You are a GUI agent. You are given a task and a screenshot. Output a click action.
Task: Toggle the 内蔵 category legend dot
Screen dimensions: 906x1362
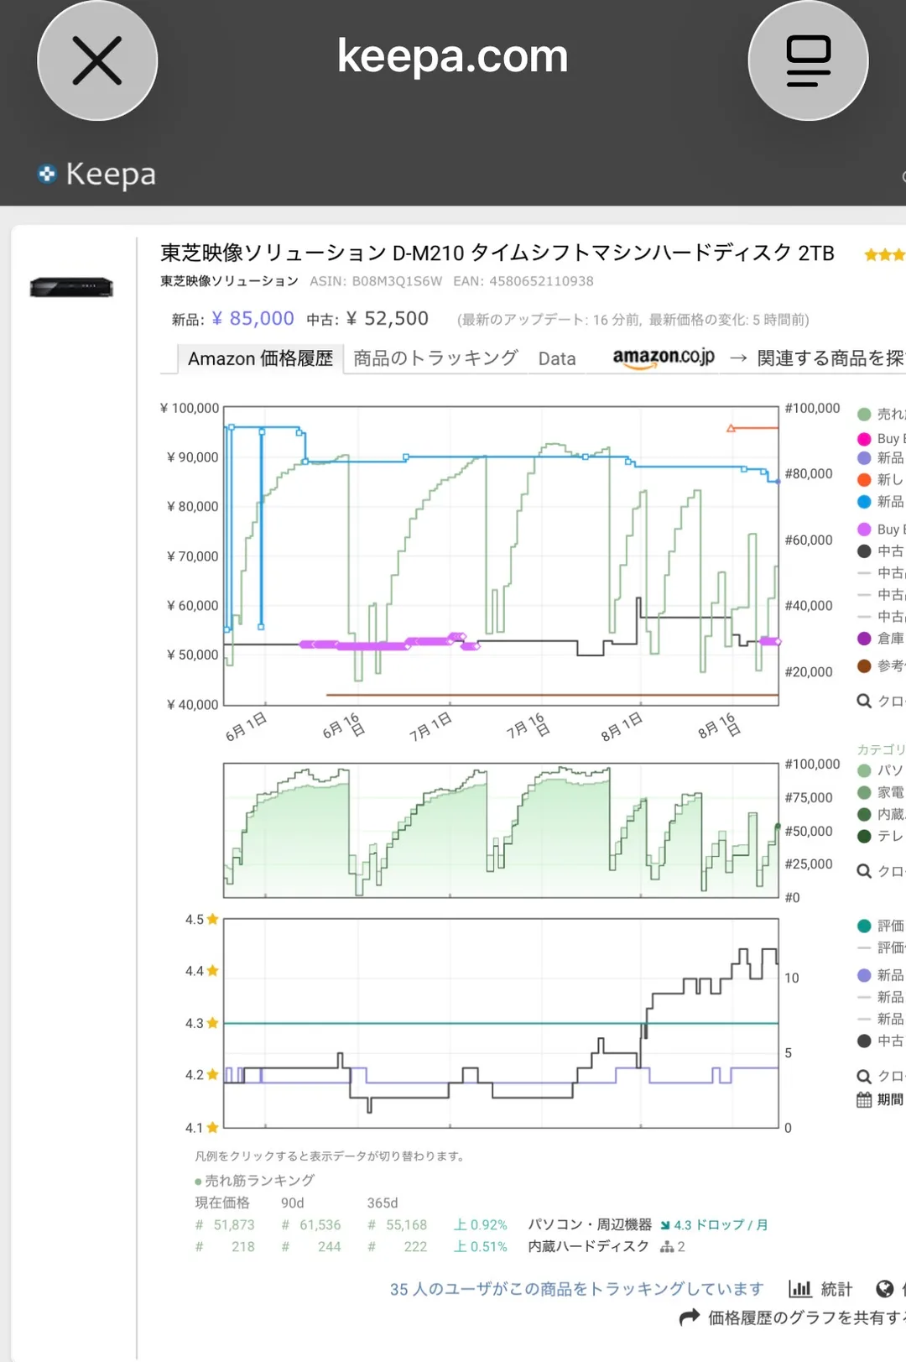(864, 814)
